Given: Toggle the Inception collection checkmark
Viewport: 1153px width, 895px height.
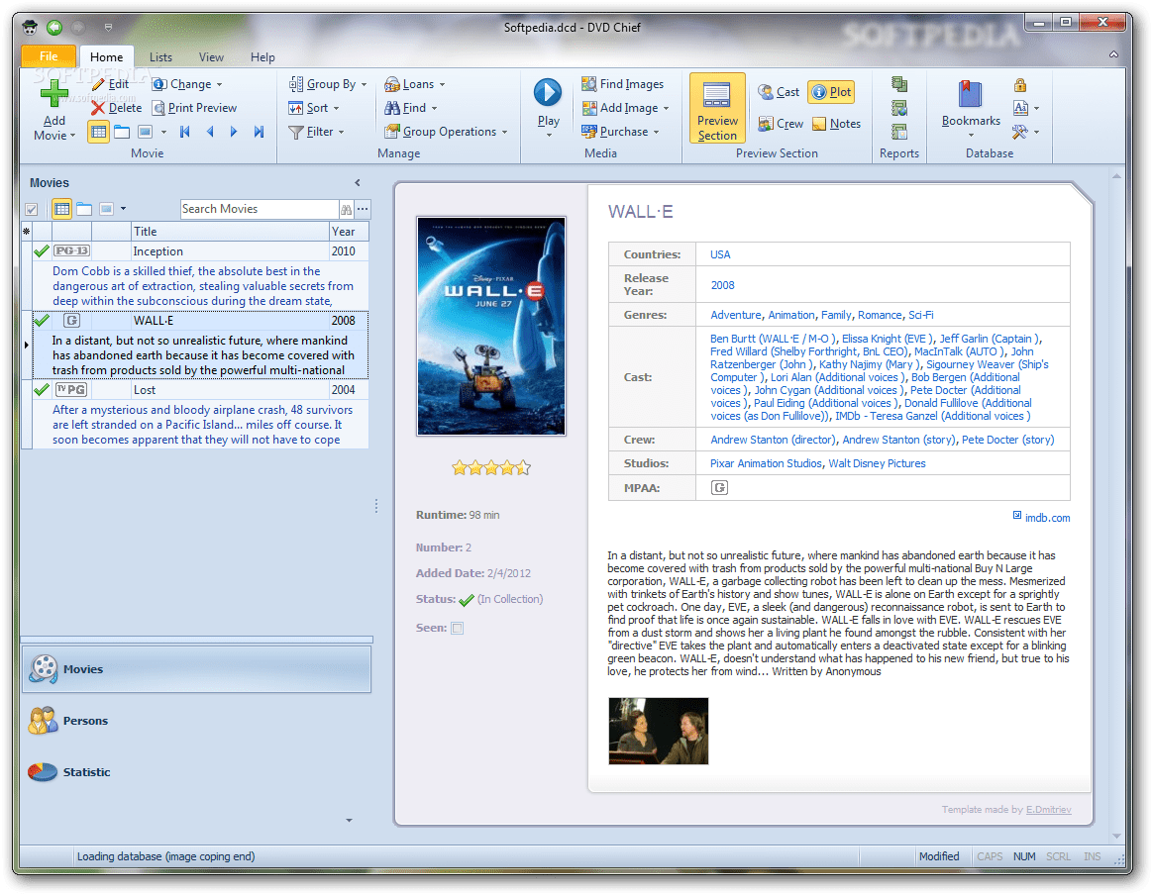Looking at the screenshot, I should (x=42, y=251).
